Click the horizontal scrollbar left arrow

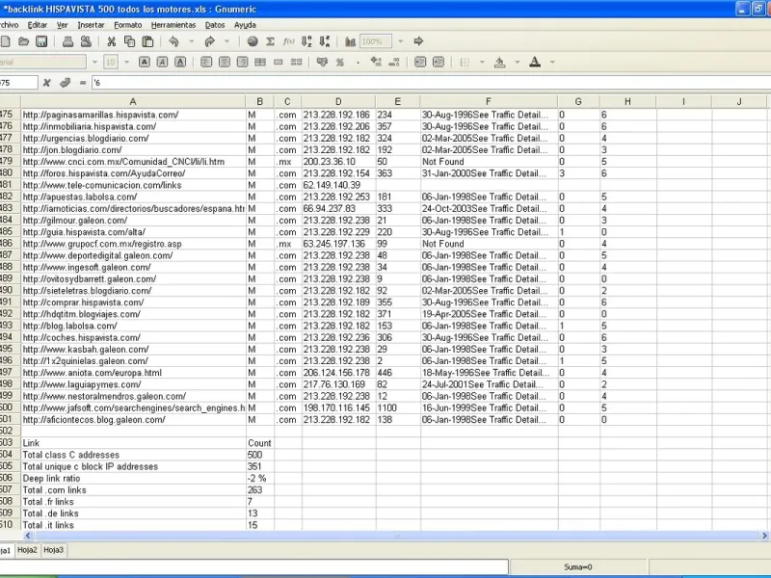(28, 536)
